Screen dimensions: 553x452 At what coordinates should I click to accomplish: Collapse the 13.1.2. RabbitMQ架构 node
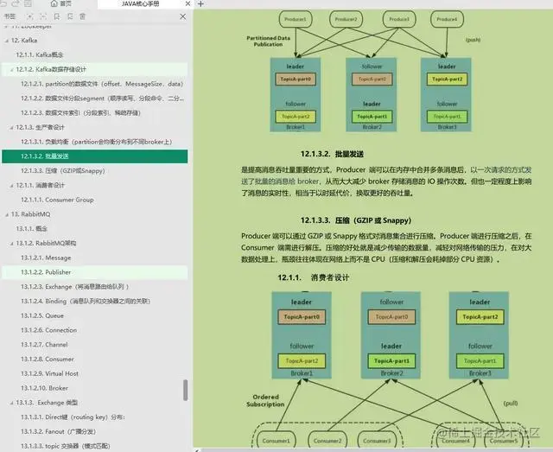(11, 243)
